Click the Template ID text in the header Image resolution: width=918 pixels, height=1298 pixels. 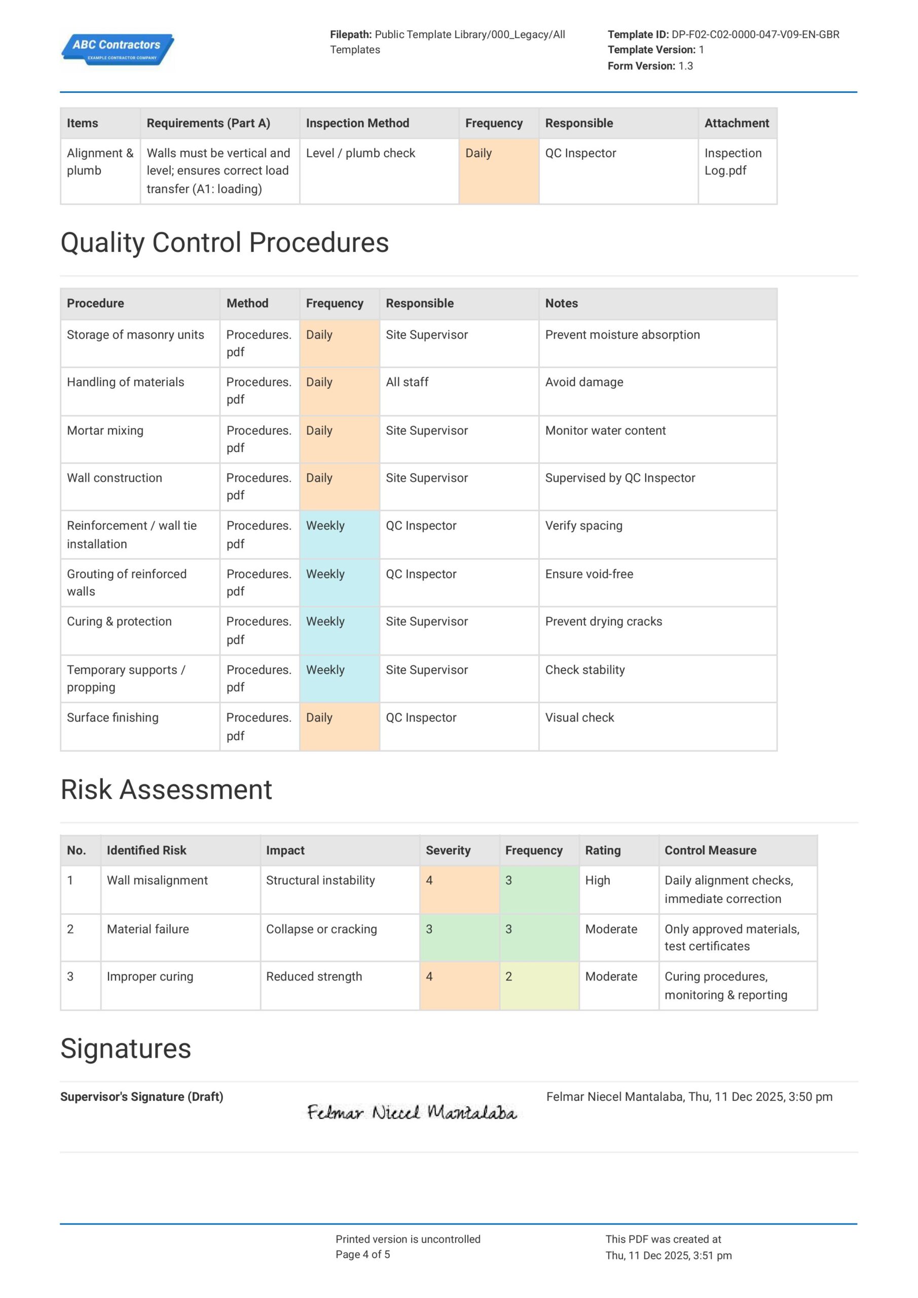[723, 34]
